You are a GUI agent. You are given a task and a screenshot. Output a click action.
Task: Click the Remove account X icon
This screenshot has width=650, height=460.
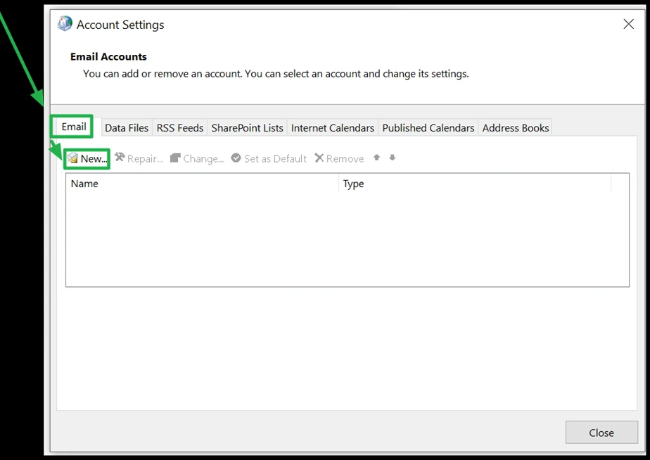319,158
